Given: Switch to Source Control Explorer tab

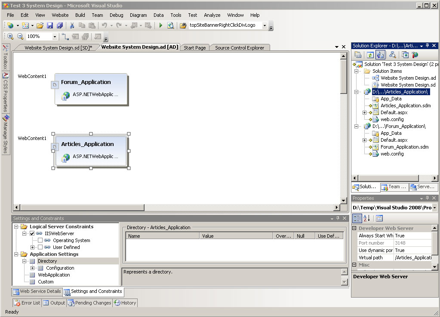Looking at the screenshot, I should tap(240, 48).
